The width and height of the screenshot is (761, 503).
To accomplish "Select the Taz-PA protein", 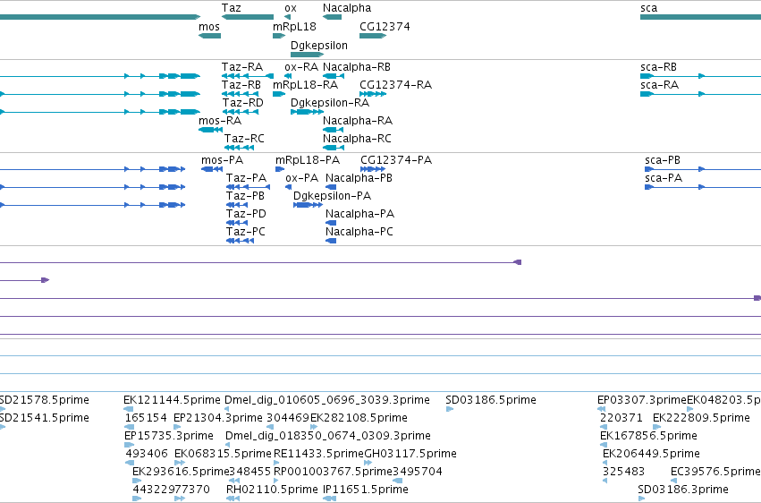I will (248, 187).
